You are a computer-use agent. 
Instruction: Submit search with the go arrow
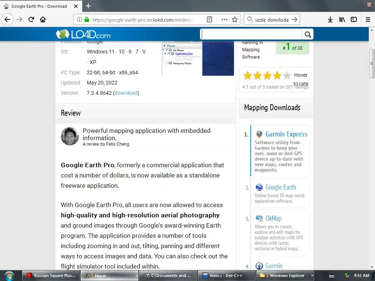click(x=294, y=20)
